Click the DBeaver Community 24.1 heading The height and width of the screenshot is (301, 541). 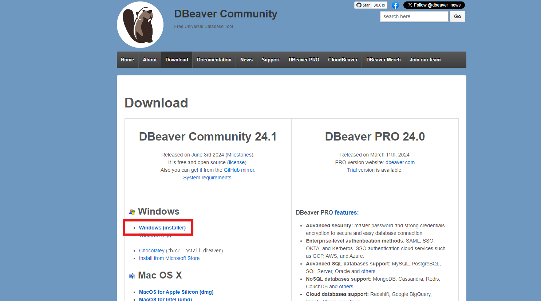(208, 137)
